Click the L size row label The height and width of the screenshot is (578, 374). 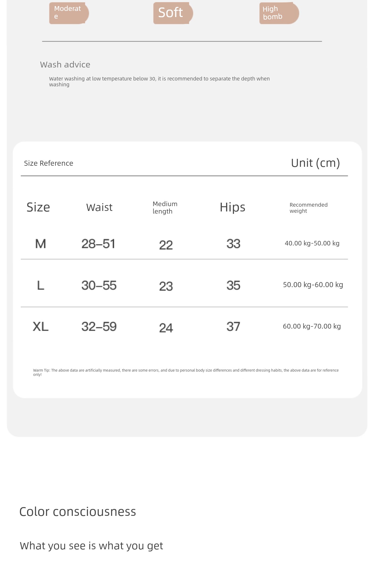point(41,285)
